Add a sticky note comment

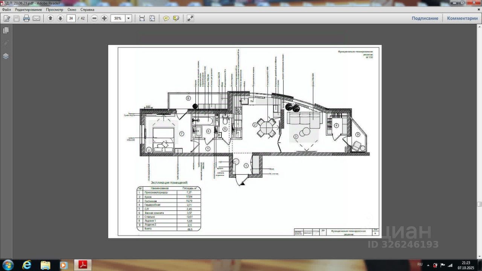(166, 18)
